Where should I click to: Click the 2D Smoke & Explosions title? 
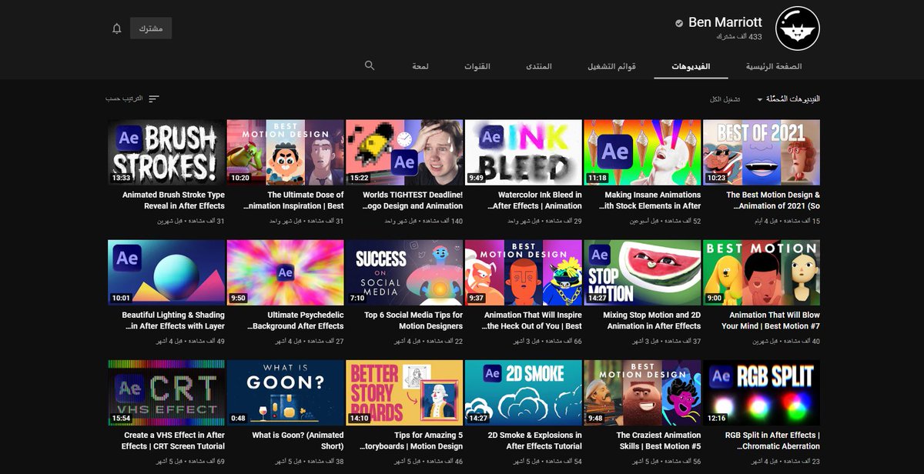coord(535,440)
